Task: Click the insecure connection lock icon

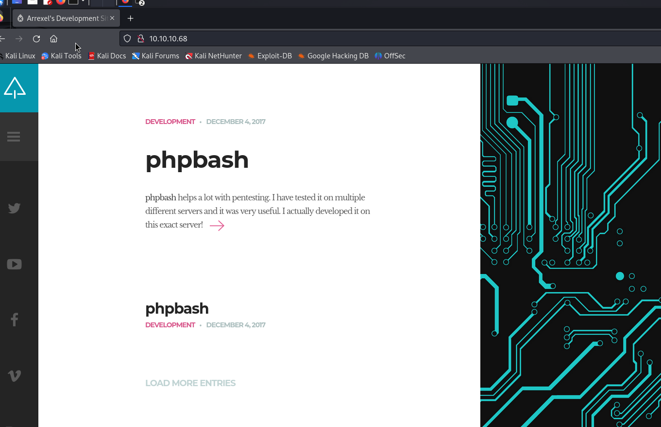Action: [141, 39]
